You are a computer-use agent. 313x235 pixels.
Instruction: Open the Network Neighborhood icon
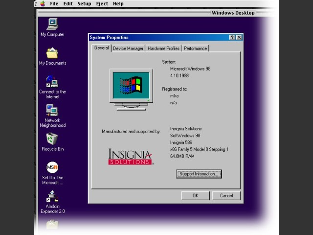point(52,110)
